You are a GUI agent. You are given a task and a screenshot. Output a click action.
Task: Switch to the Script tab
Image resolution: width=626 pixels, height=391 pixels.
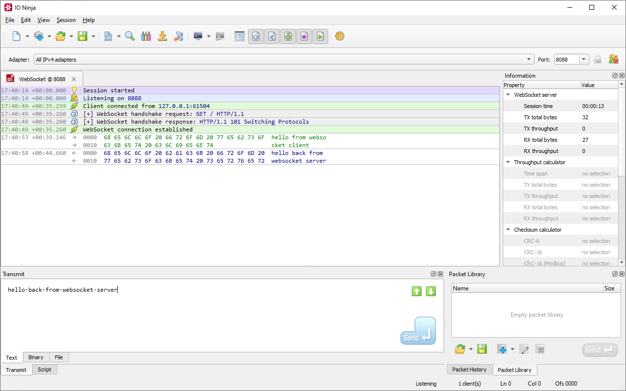click(x=45, y=369)
